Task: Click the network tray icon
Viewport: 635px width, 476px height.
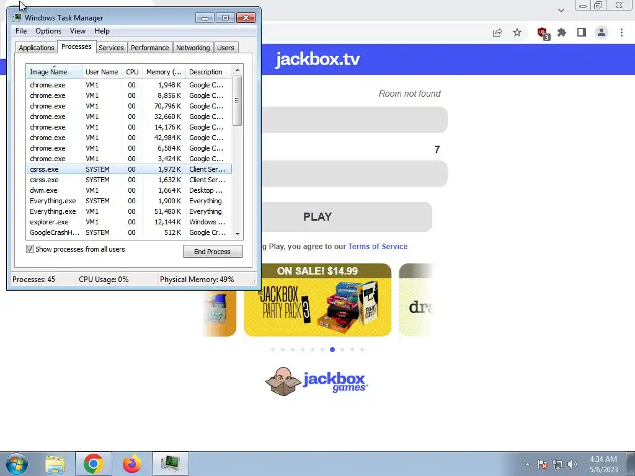Action: point(557,464)
